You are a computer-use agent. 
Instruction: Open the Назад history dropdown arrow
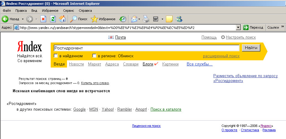[x=23, y=19]
